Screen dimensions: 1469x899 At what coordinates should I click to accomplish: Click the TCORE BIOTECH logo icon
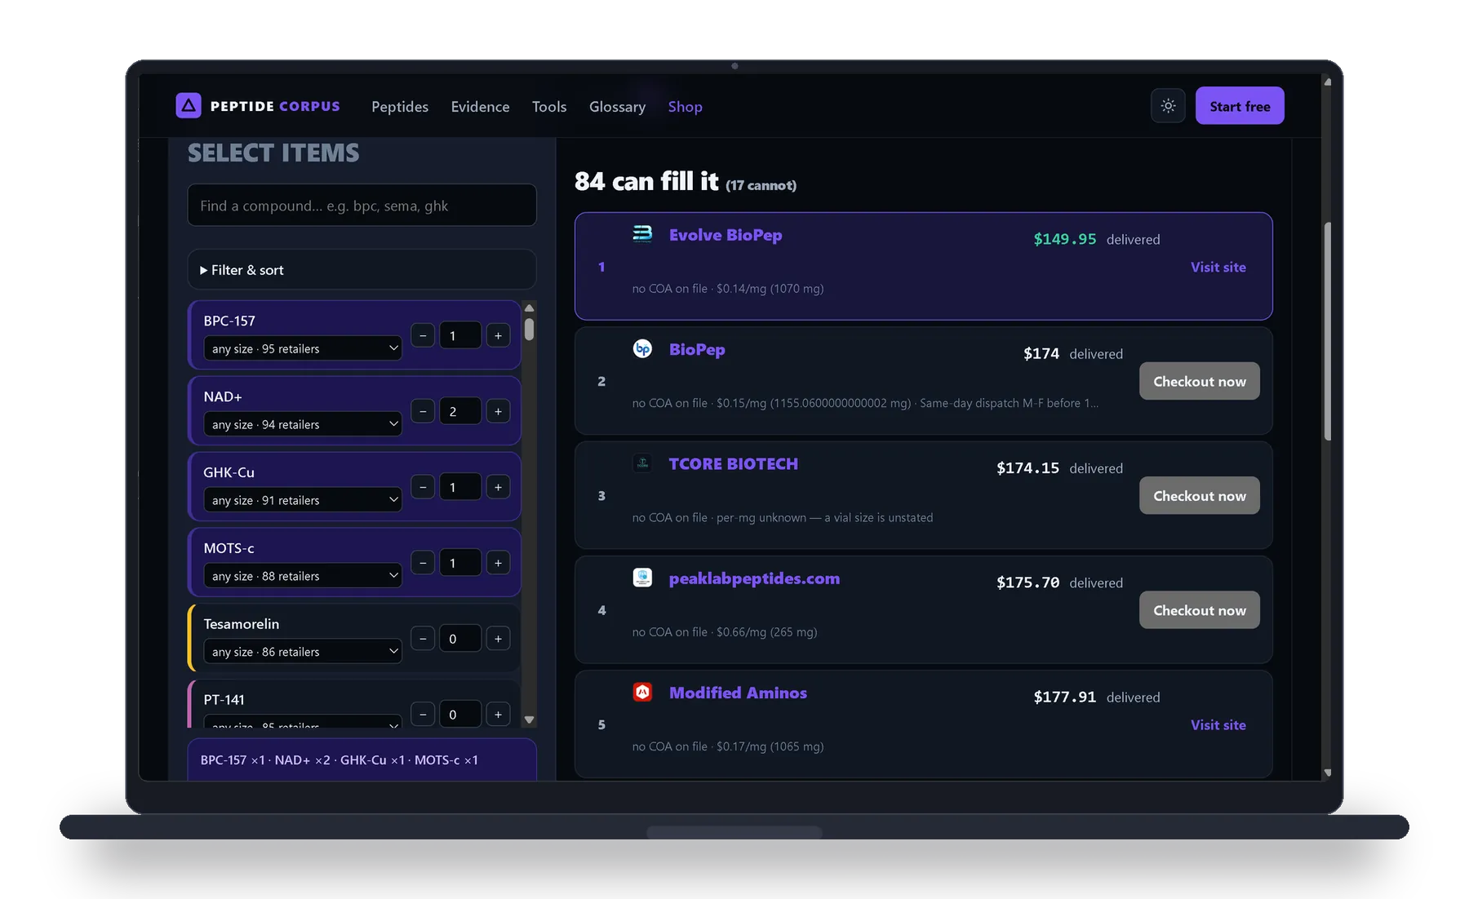[642, 463]
